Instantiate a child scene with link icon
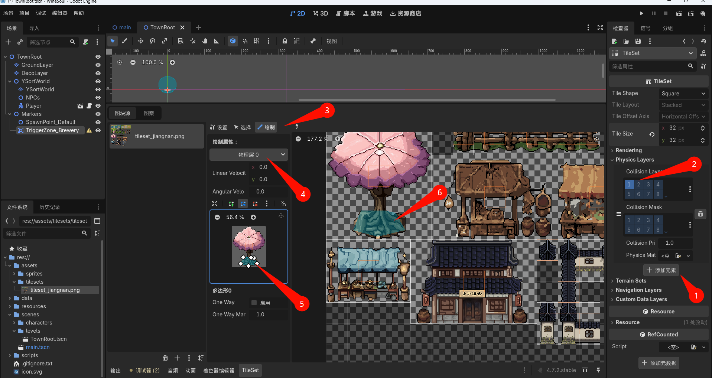 [20, 42]
